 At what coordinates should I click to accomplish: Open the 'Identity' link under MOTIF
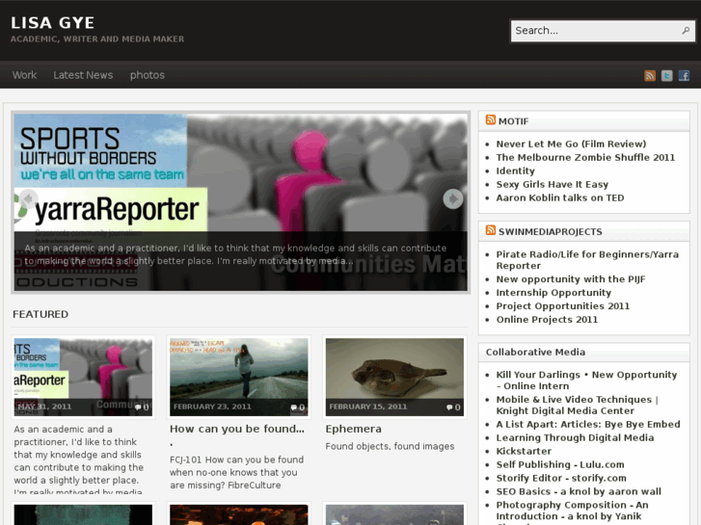[x=515, y=171]
